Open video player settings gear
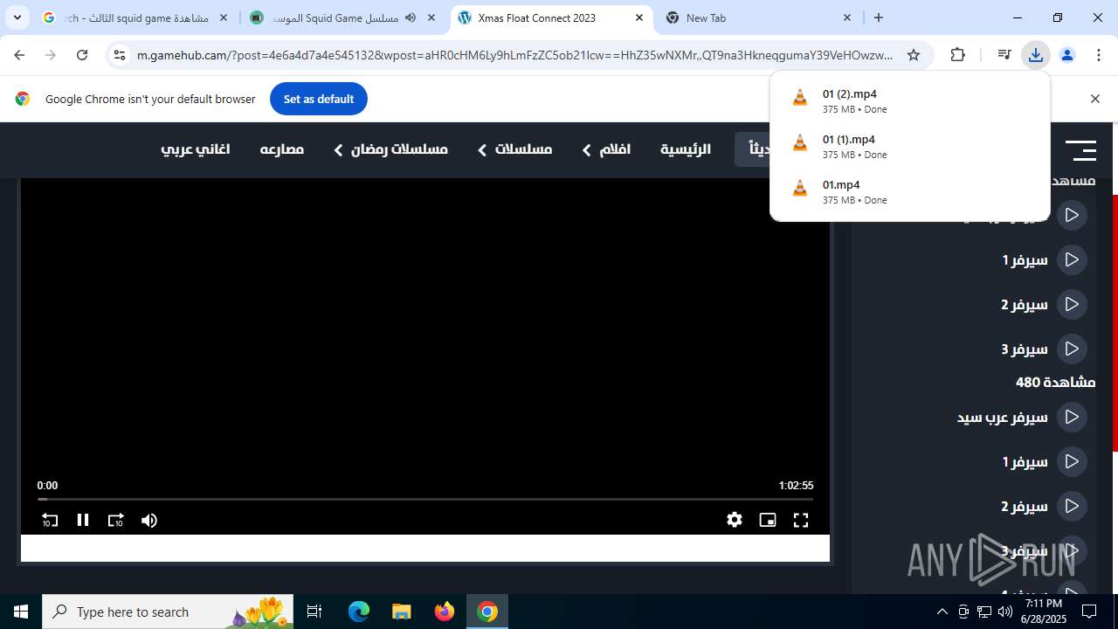Screen dimensions: 1118x629 (x=735, y=520)
